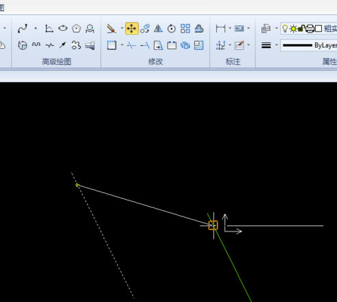337x302 pixels.
Task: Click the Mirror tool icon
Action: tap(158, 29)
